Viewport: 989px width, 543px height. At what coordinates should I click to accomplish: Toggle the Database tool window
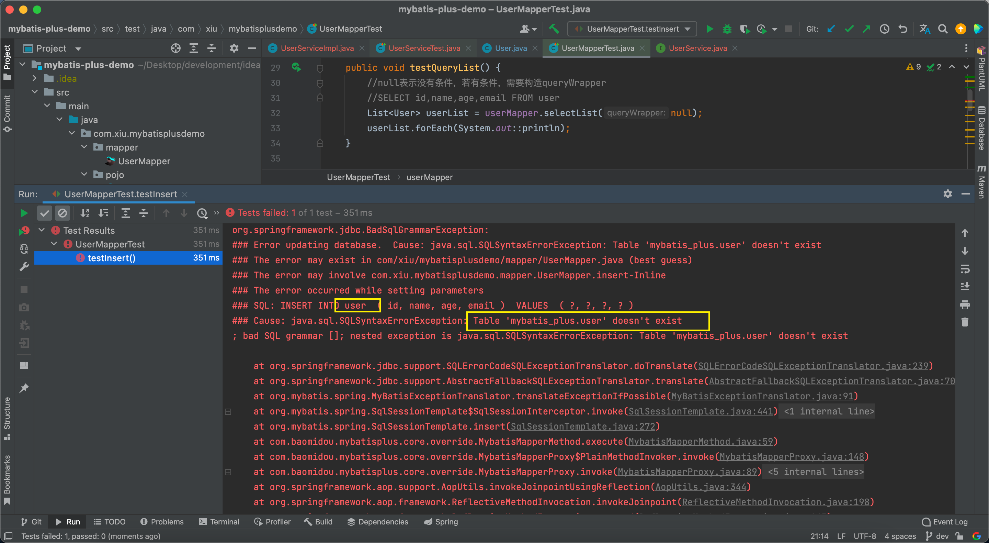(981, 128)
